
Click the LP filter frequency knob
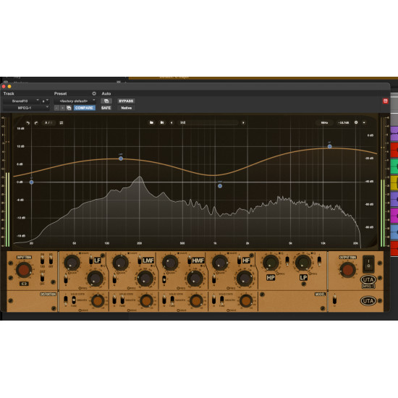pyautogui.click(x=303, y=263)
